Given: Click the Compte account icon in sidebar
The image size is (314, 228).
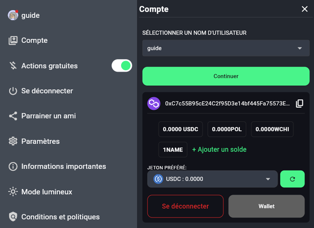Looking at the screenshot, I should pyautogui.click(x=13, y=40).
